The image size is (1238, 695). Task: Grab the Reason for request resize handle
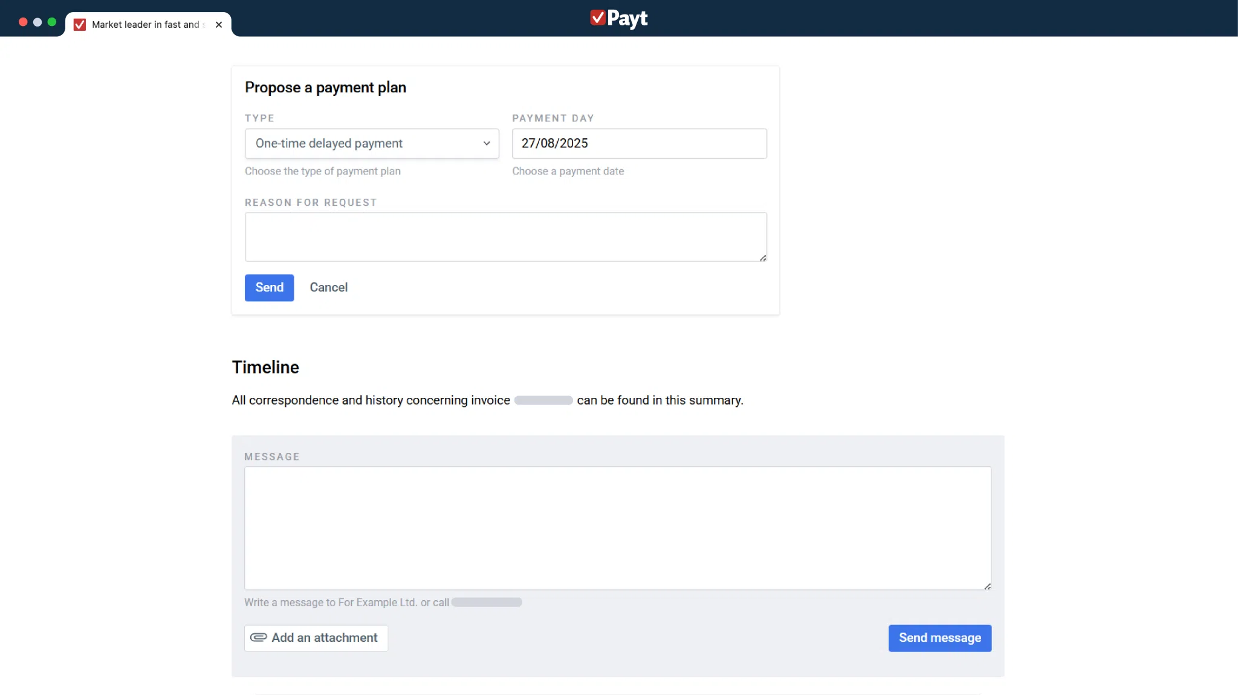pyautogui.click(x=763, y=258)
